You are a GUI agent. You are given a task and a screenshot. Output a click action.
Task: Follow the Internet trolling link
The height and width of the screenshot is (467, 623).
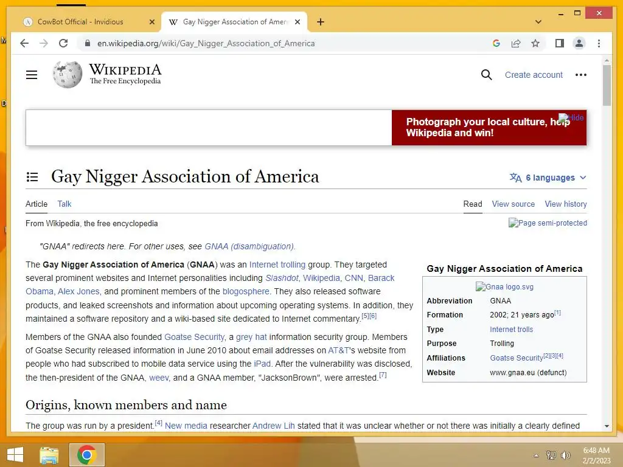coord(277,265)
